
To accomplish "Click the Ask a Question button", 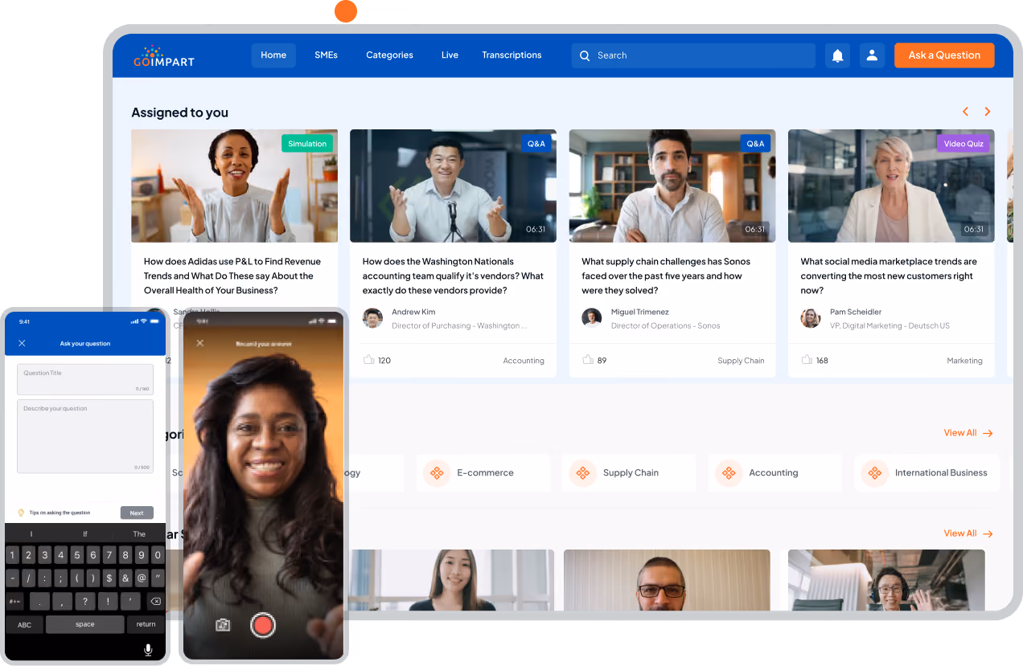I will click(x=944, y=55).
